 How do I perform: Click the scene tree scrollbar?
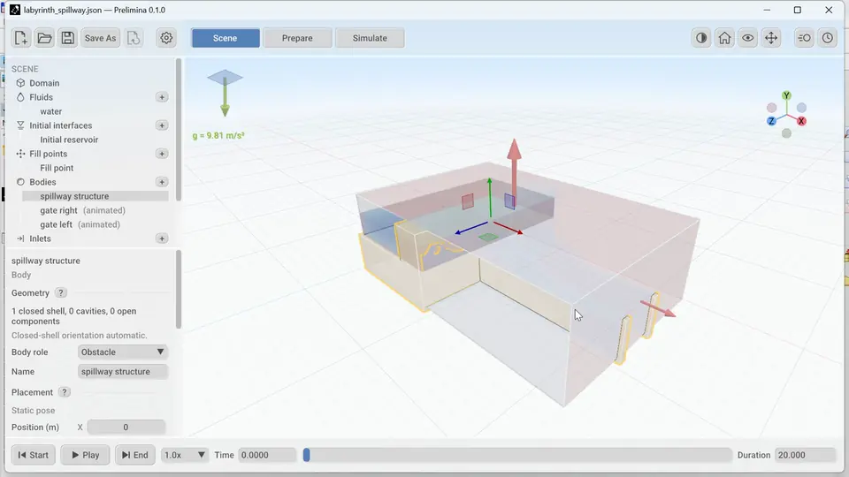tap(179, 130)
